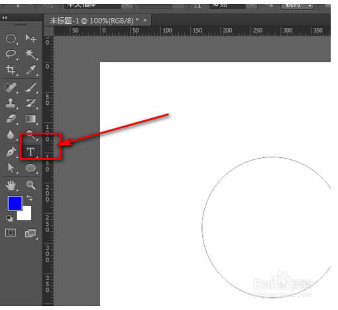The image size is (338, 310).
Task: Select the Hand tool
Action: (x=11, y=185)
